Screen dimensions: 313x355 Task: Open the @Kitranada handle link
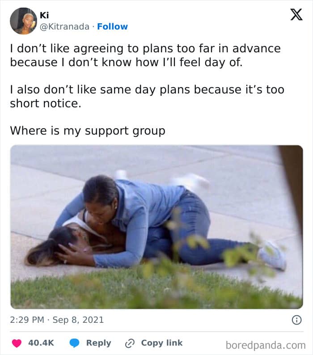click(x=64, y=27)
